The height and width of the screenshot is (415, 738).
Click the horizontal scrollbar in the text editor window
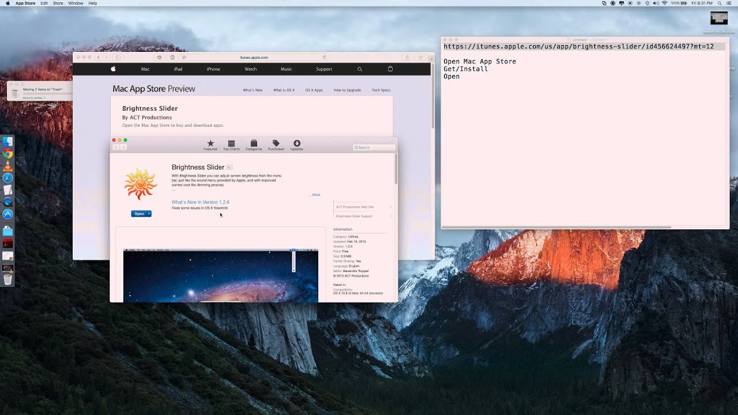tap(557, 227)
